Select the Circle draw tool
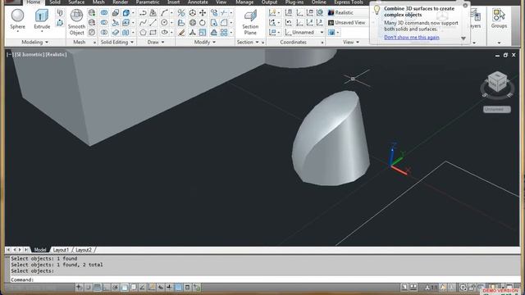525x295 pixels. coord(164,22)
